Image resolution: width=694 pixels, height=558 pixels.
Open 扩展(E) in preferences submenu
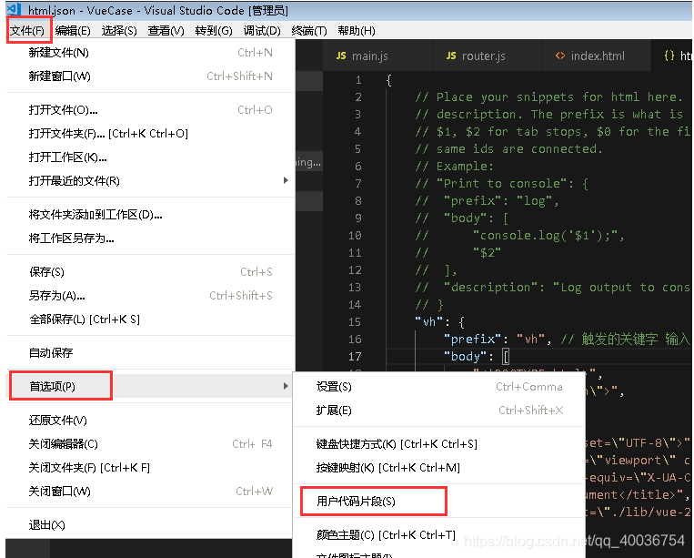tap(439, 411)
